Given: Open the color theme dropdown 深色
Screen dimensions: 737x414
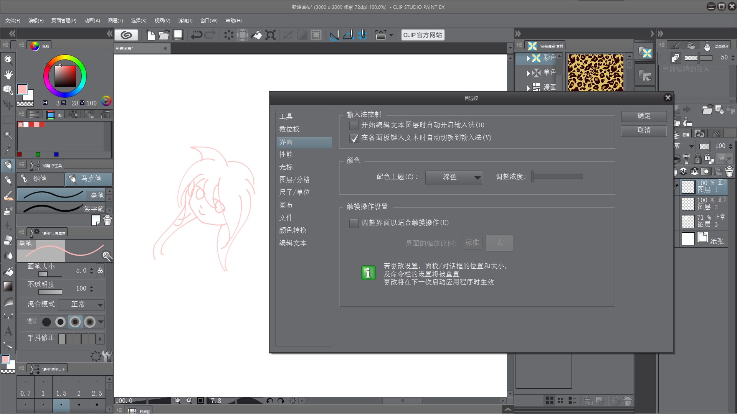Looking at the screenshot, I should (x=454, y=177).
